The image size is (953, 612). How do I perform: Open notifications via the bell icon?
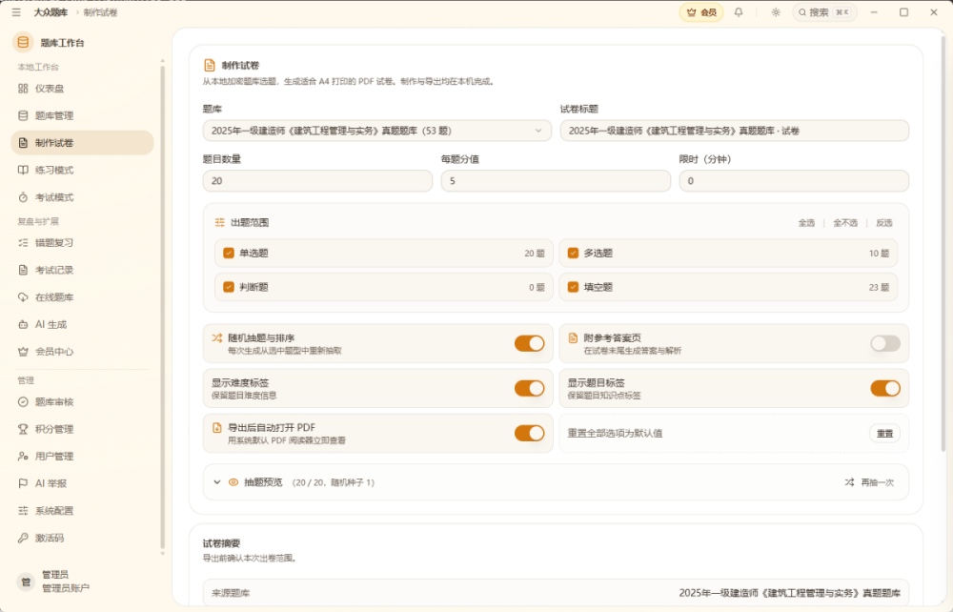739,12
